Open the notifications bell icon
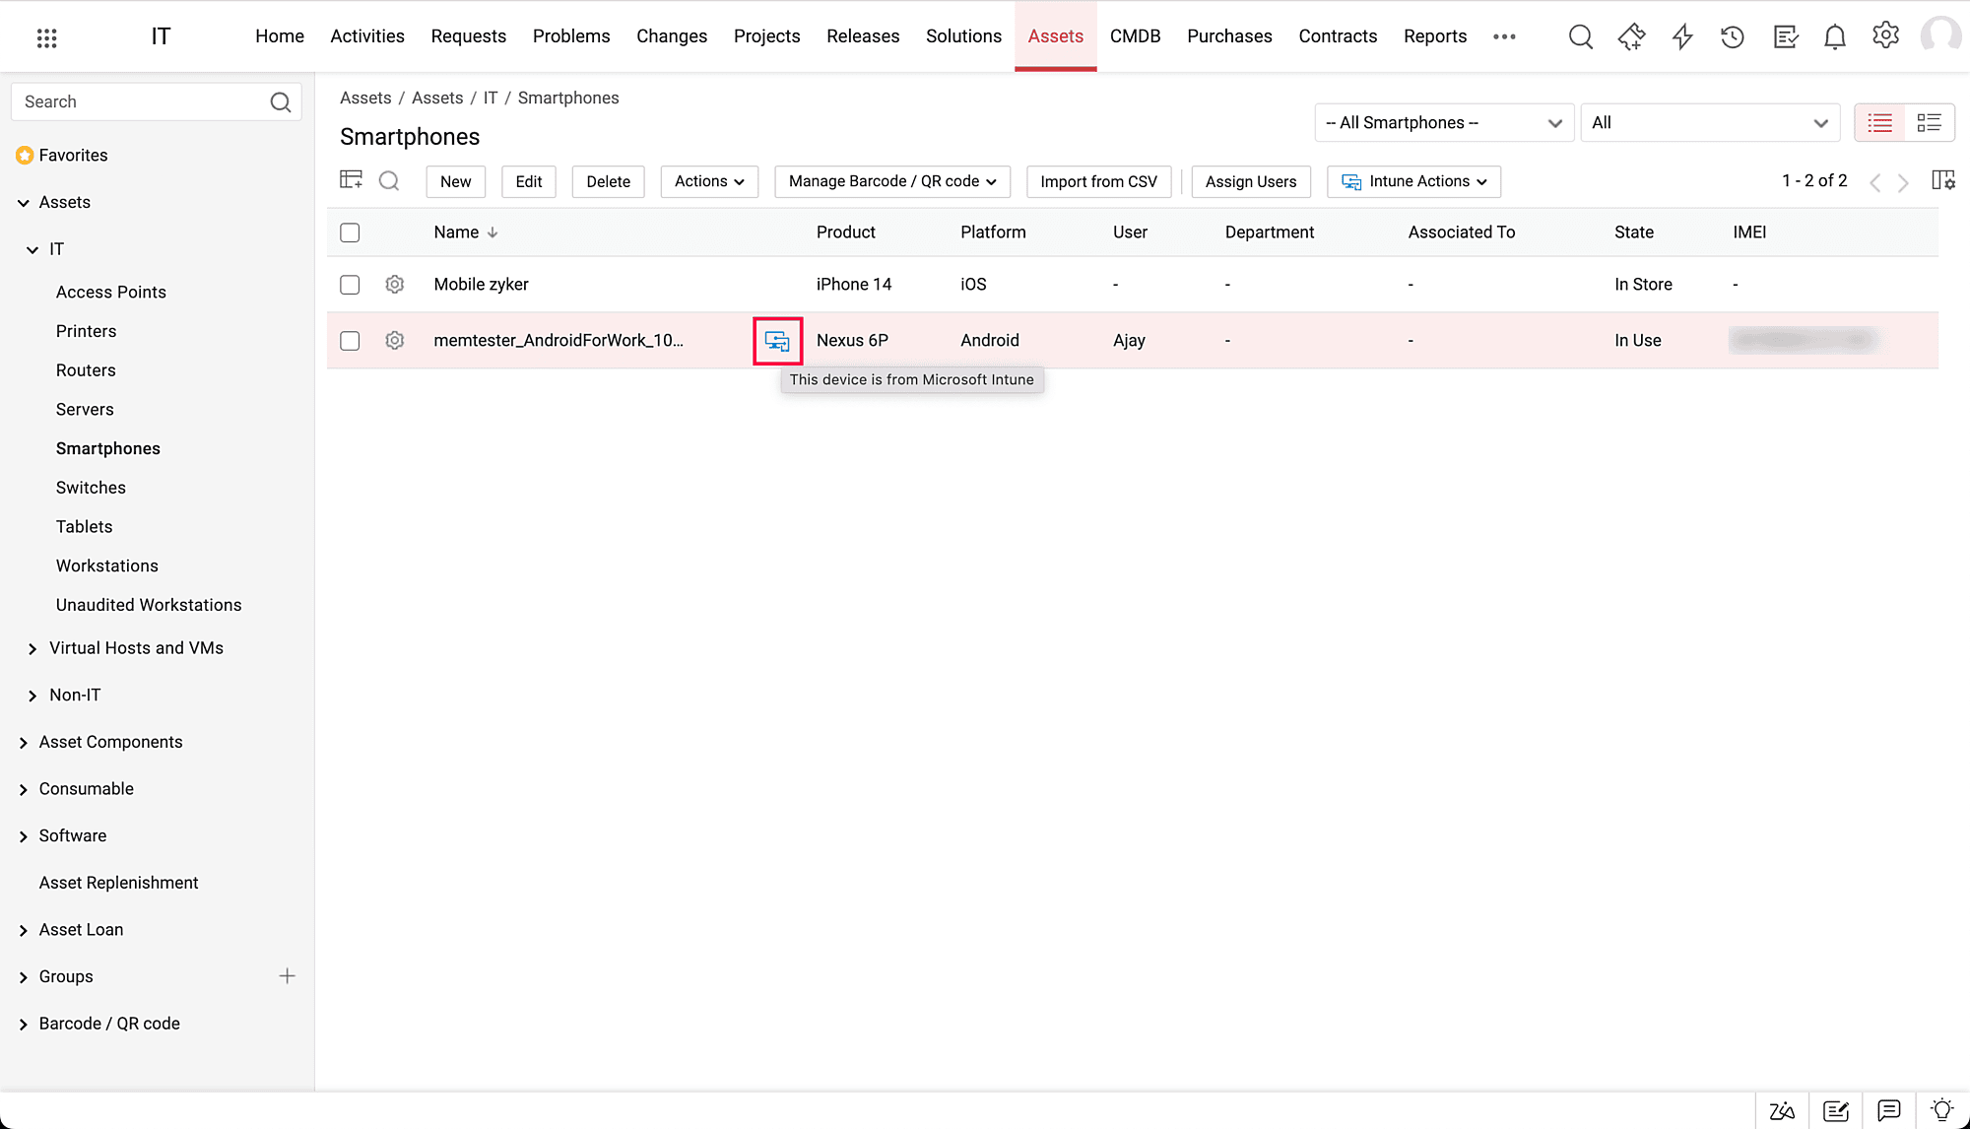This screenshot has height=1129, width=1970. tap(1834, 37)
